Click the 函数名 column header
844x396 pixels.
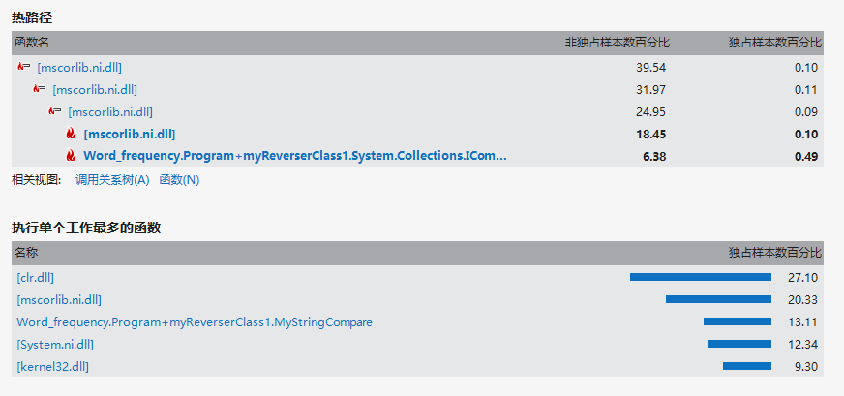[32, 43]
